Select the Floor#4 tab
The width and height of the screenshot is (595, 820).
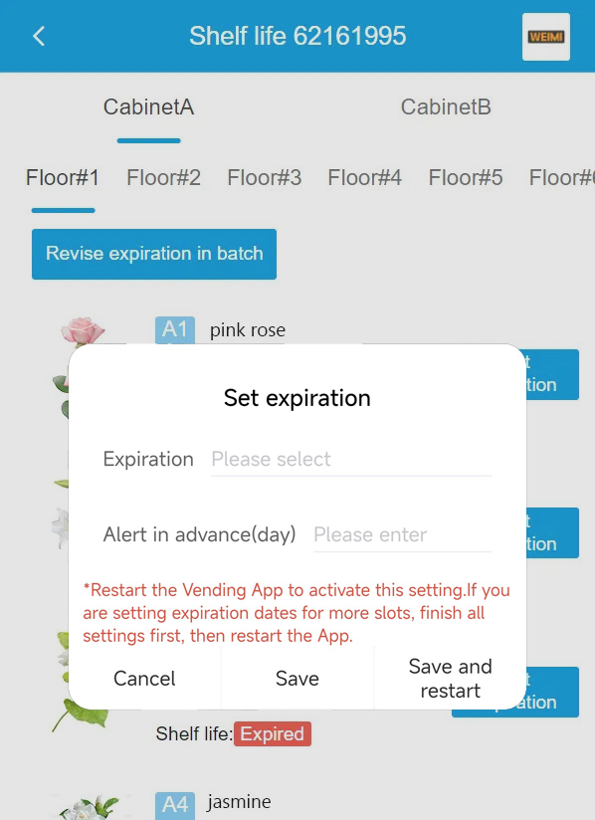tap(364, 178)
